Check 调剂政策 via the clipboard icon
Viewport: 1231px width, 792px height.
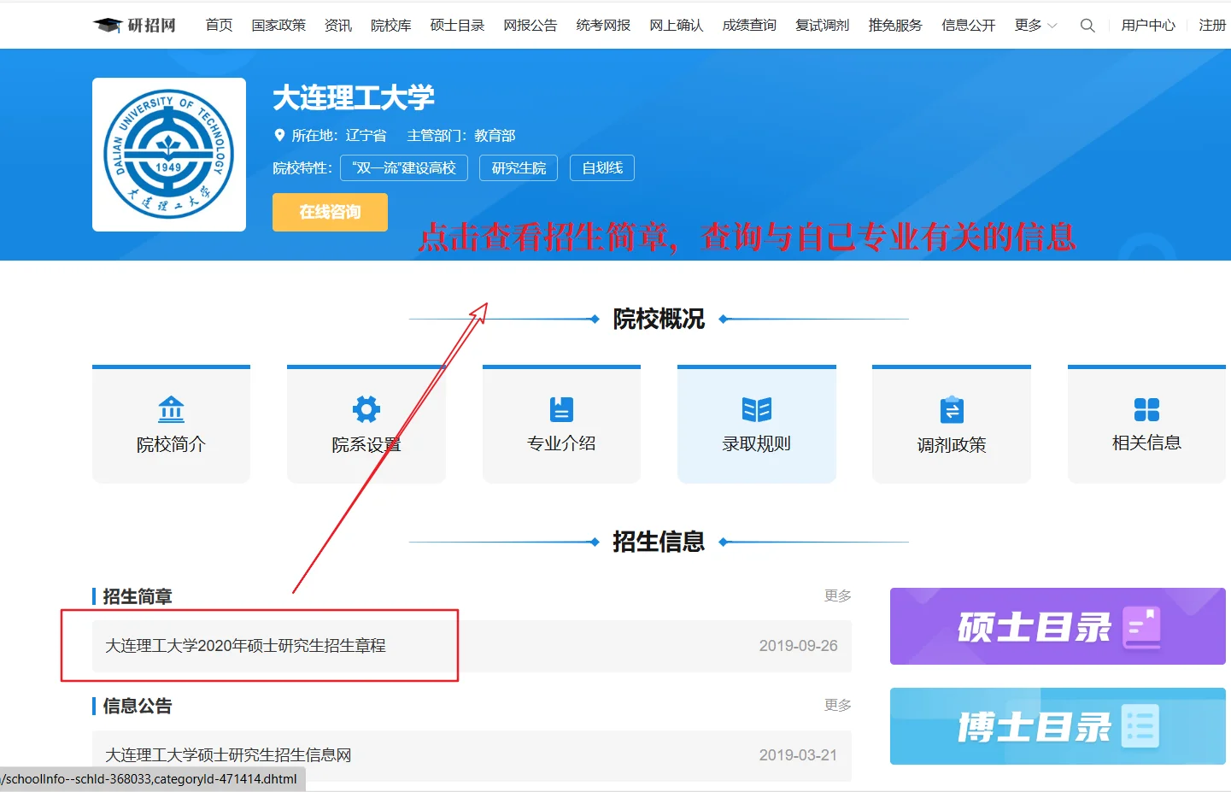(x=951, y=409)
